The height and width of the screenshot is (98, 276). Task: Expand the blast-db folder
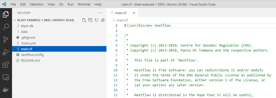[18, 26]
